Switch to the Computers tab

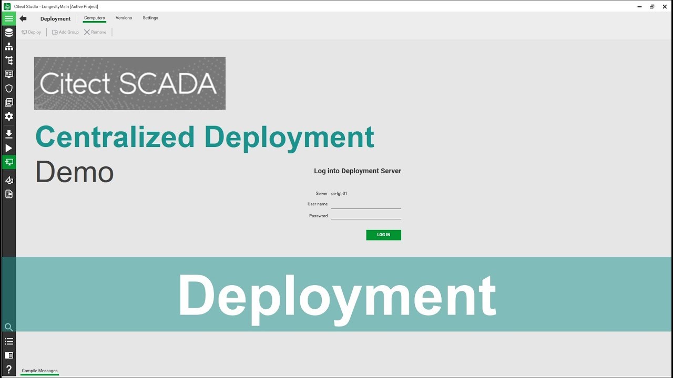95,18
